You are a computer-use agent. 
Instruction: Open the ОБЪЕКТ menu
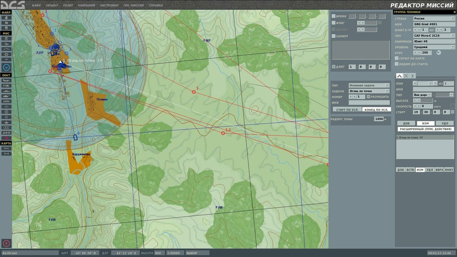pos(52,5)
